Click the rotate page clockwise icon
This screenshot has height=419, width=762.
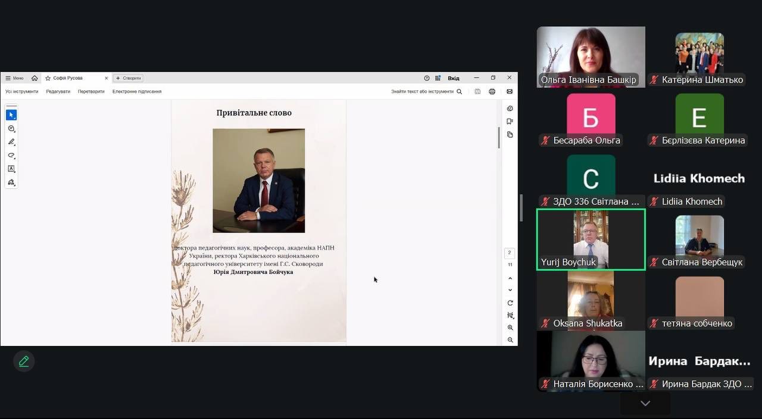point(510,303)
